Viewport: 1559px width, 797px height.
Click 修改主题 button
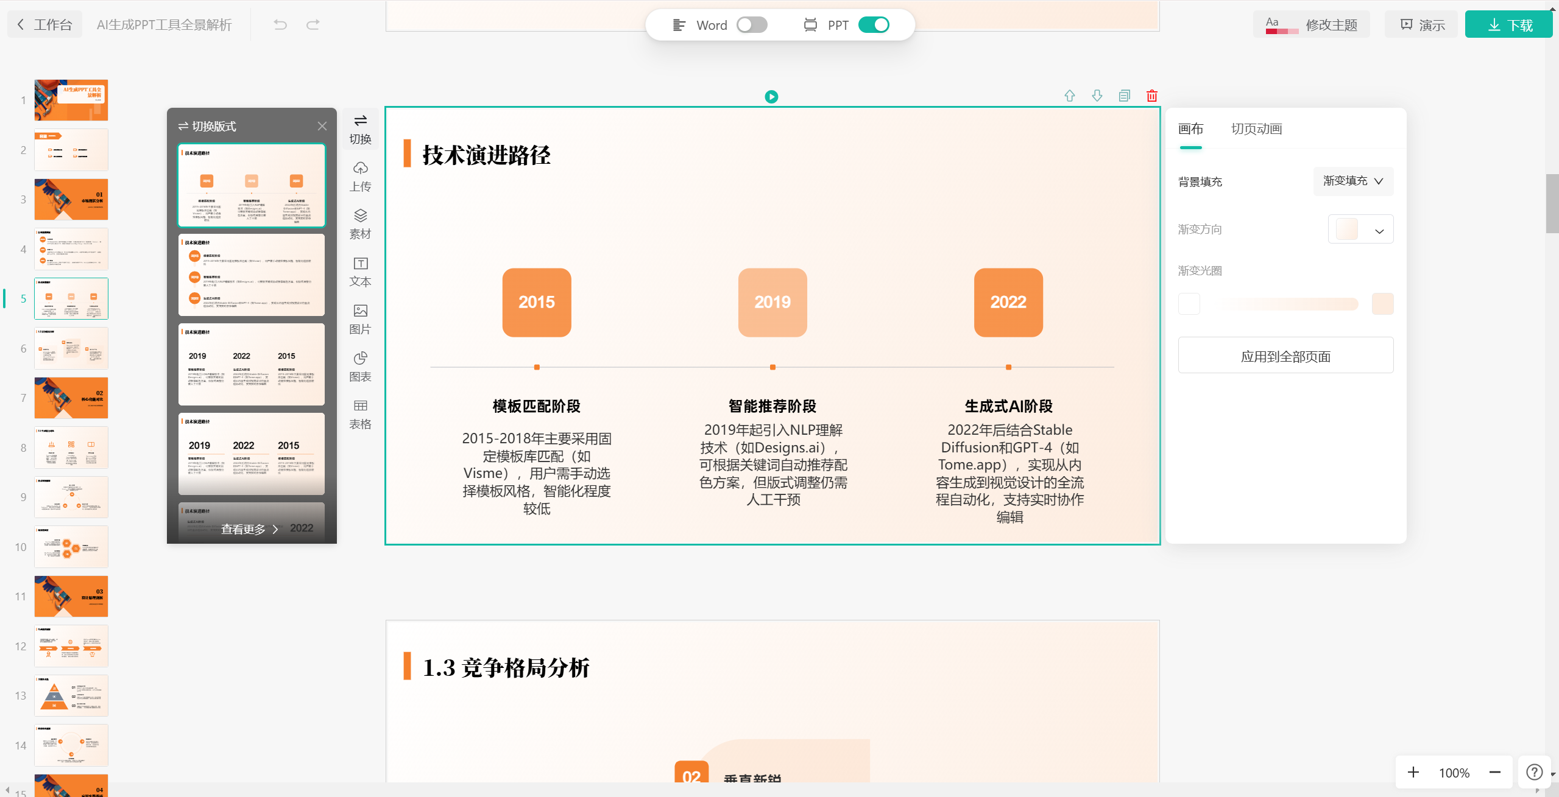tap(1312, 25)
